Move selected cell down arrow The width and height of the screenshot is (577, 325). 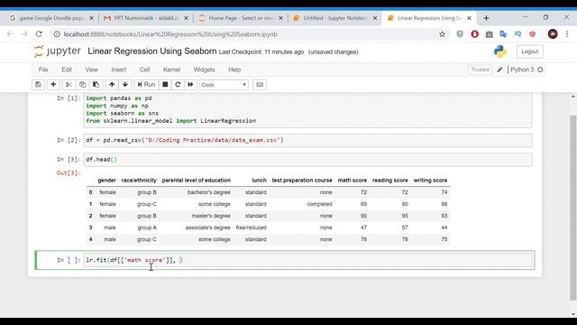click(x=125, y=85)
